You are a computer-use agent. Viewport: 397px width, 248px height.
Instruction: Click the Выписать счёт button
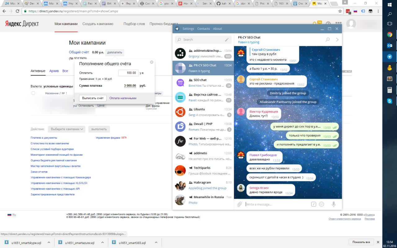point(93,98)
